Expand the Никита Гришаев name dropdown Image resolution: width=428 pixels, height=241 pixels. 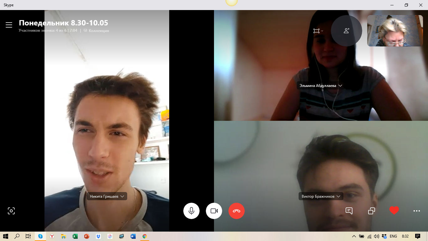tap(122, 196)
